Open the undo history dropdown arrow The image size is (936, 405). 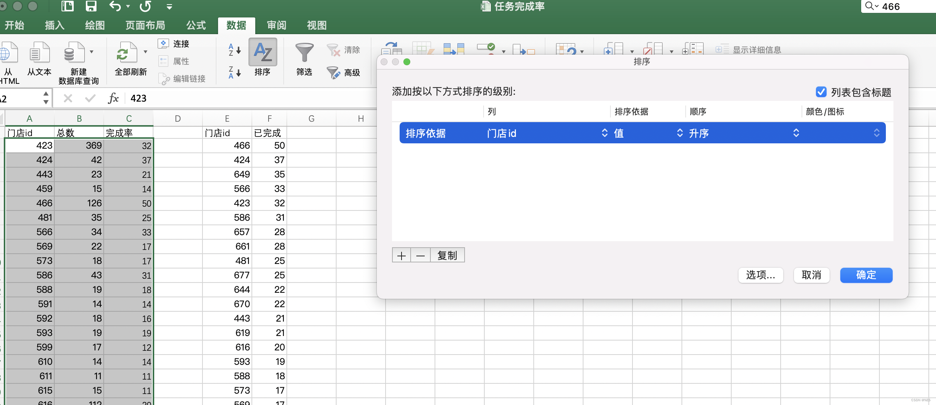(x=128, y=6)
